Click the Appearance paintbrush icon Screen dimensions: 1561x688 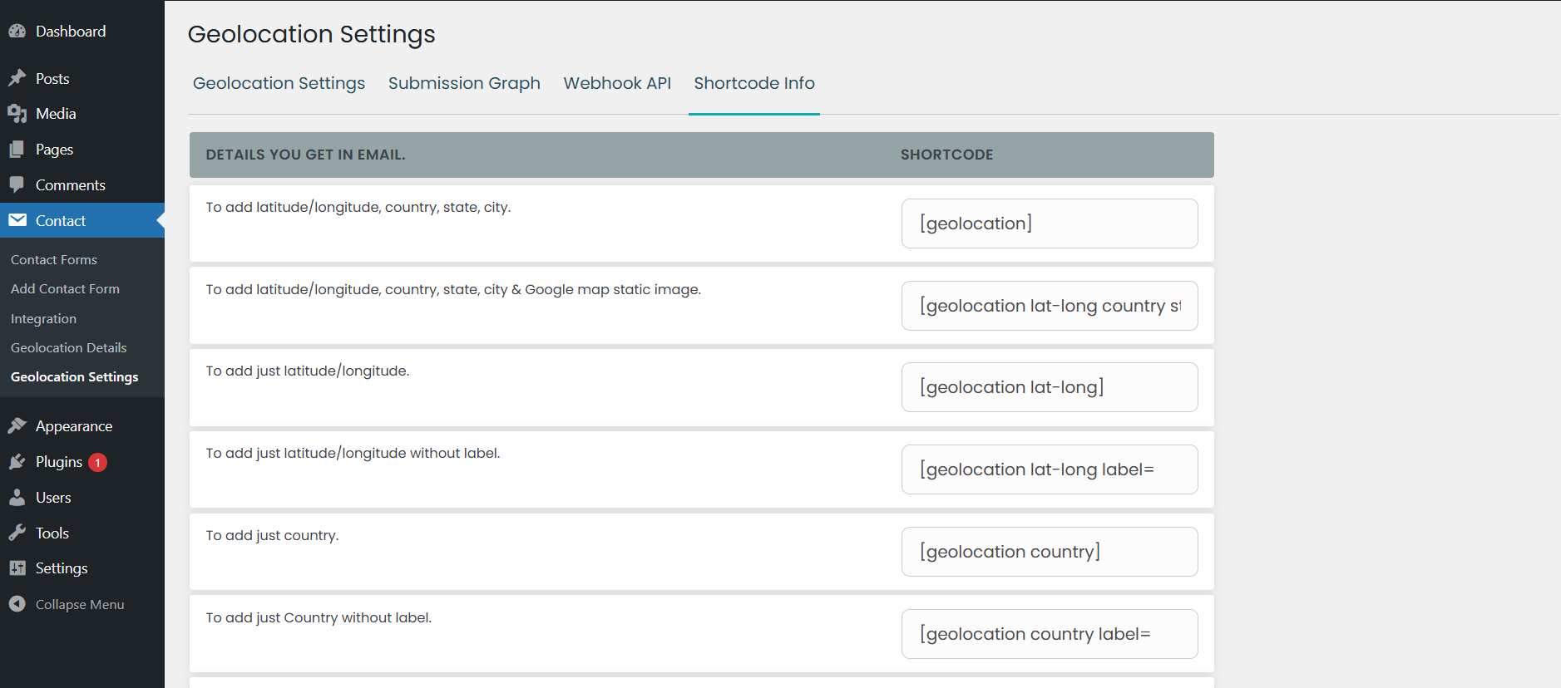17,426
